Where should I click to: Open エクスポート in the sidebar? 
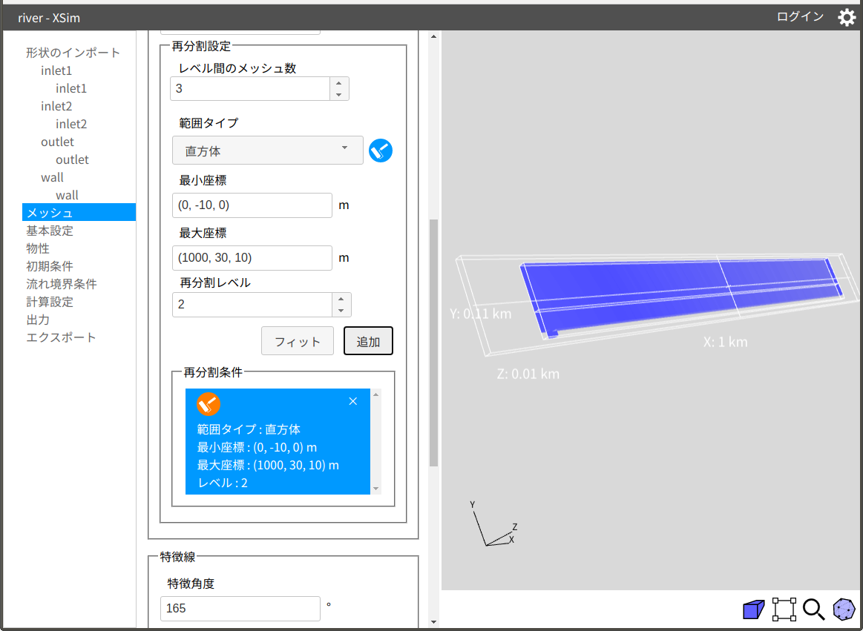click(62, 337)
